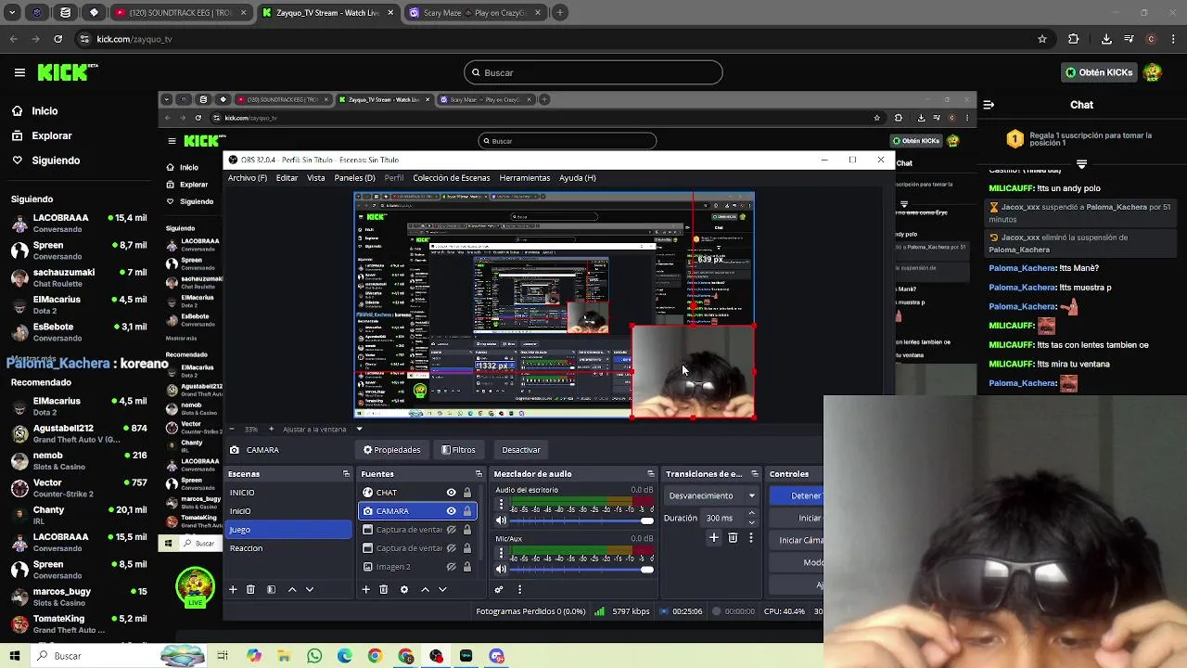Increase transition Duración value
This screenshot has height=668, width=1187.
pyautogui.click(x=751, y=513)
